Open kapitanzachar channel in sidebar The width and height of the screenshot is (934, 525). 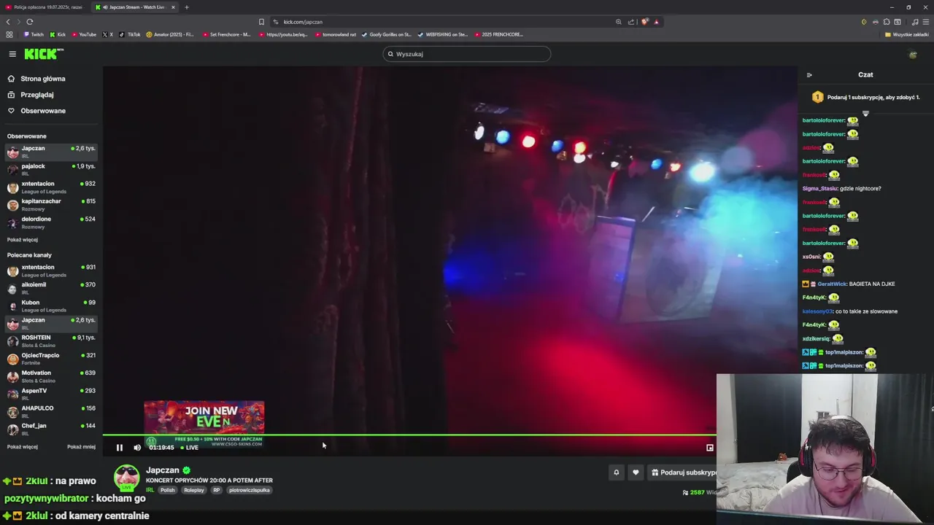coord(51,204)
